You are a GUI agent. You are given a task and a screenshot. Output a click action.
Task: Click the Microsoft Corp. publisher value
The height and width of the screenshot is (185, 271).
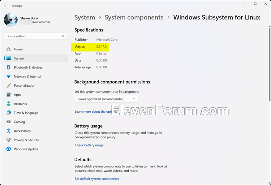pyautogui.click(x=107, y=40)
